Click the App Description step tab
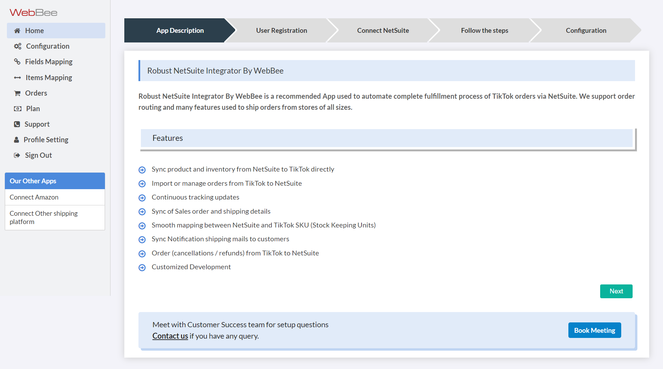Image resolution: width=663 pixels, height=369 pixels. click(180, 30)
